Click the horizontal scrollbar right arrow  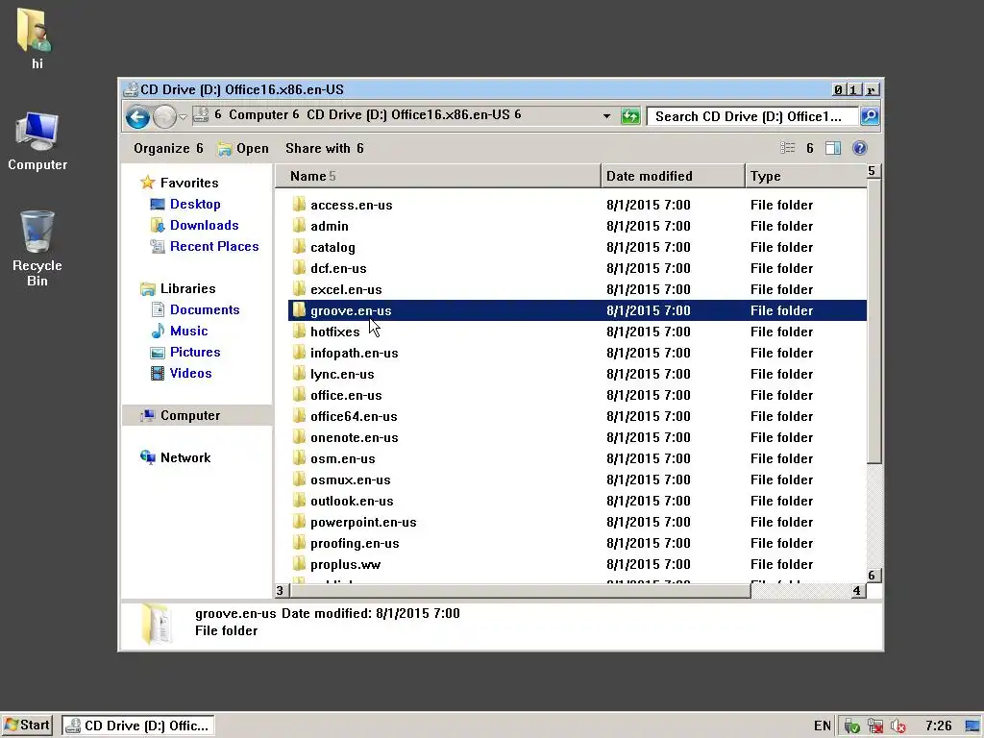858,591
